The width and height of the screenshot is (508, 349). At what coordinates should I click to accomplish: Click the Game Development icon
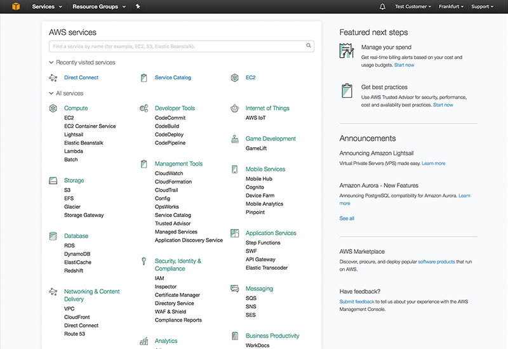coord(235,139)
